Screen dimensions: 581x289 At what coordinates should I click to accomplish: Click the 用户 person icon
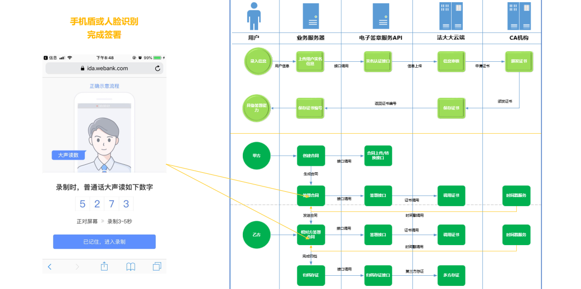click(x=254, y=16)
